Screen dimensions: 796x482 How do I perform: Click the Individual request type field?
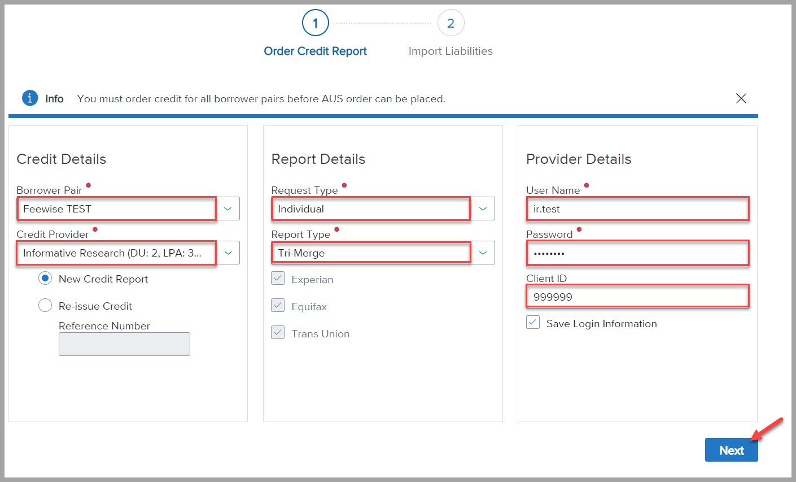[371, 209]
